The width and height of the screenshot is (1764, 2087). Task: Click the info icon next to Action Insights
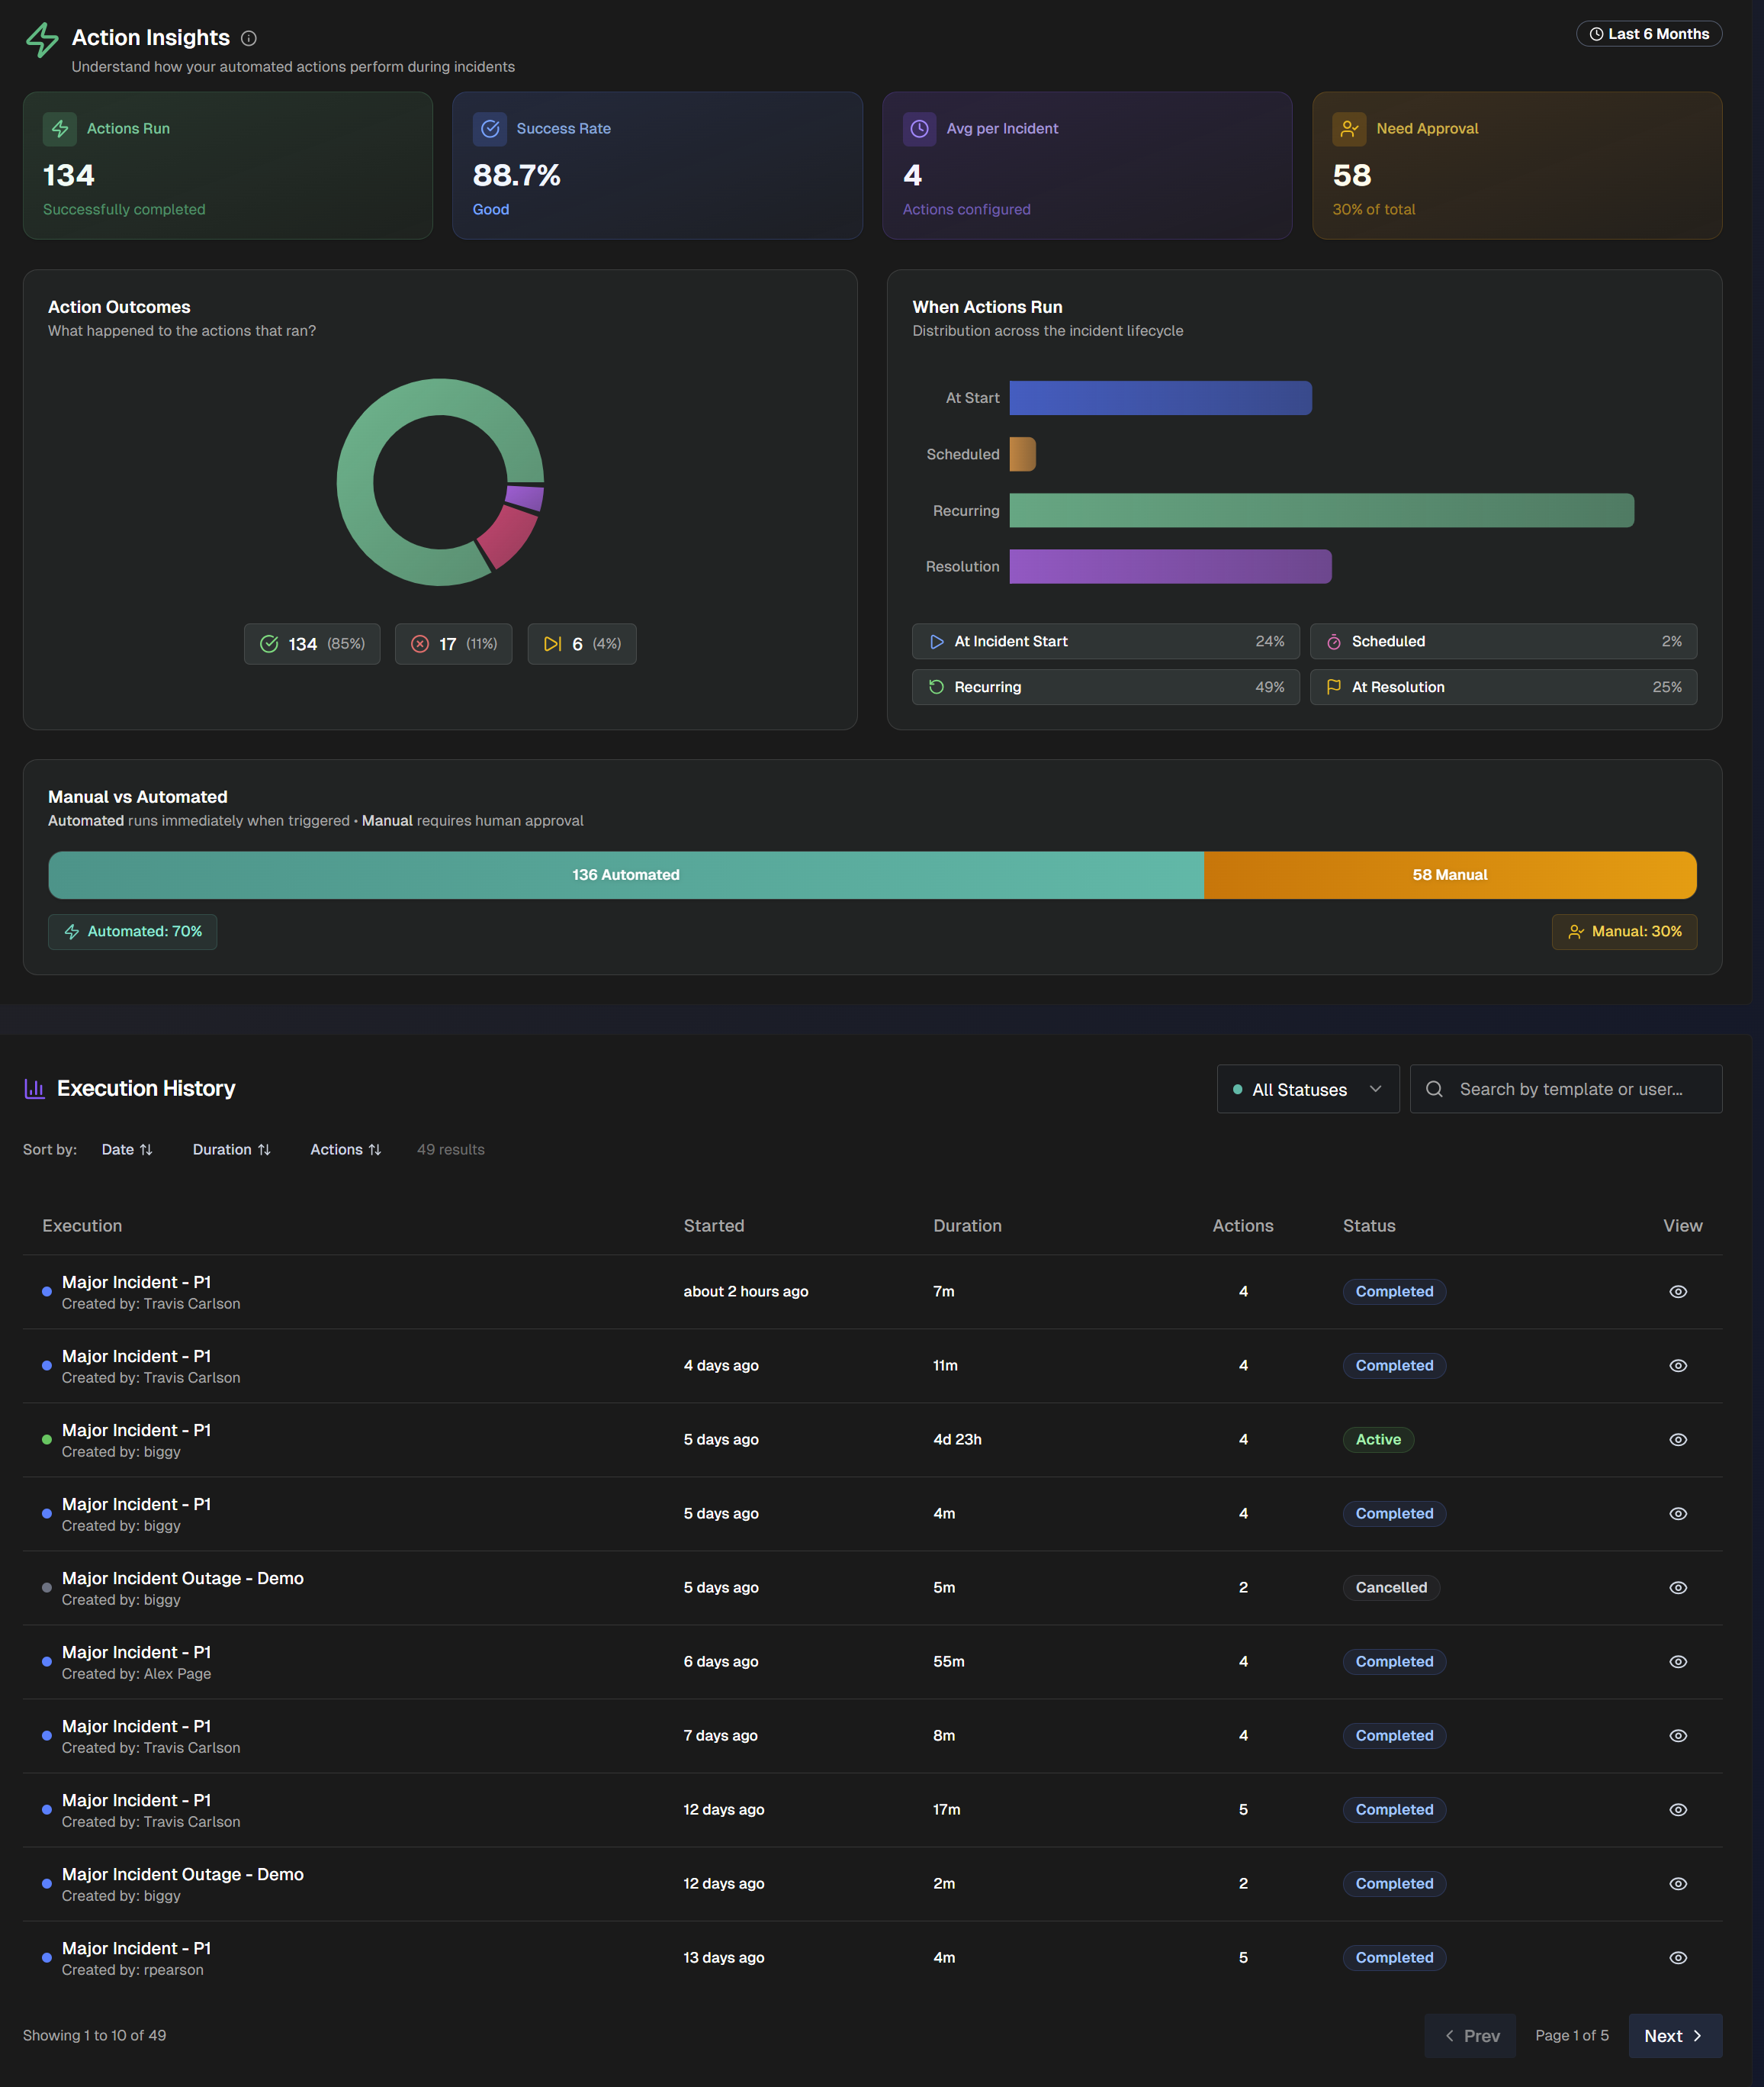pyautogui.click(x=249, y=38)
